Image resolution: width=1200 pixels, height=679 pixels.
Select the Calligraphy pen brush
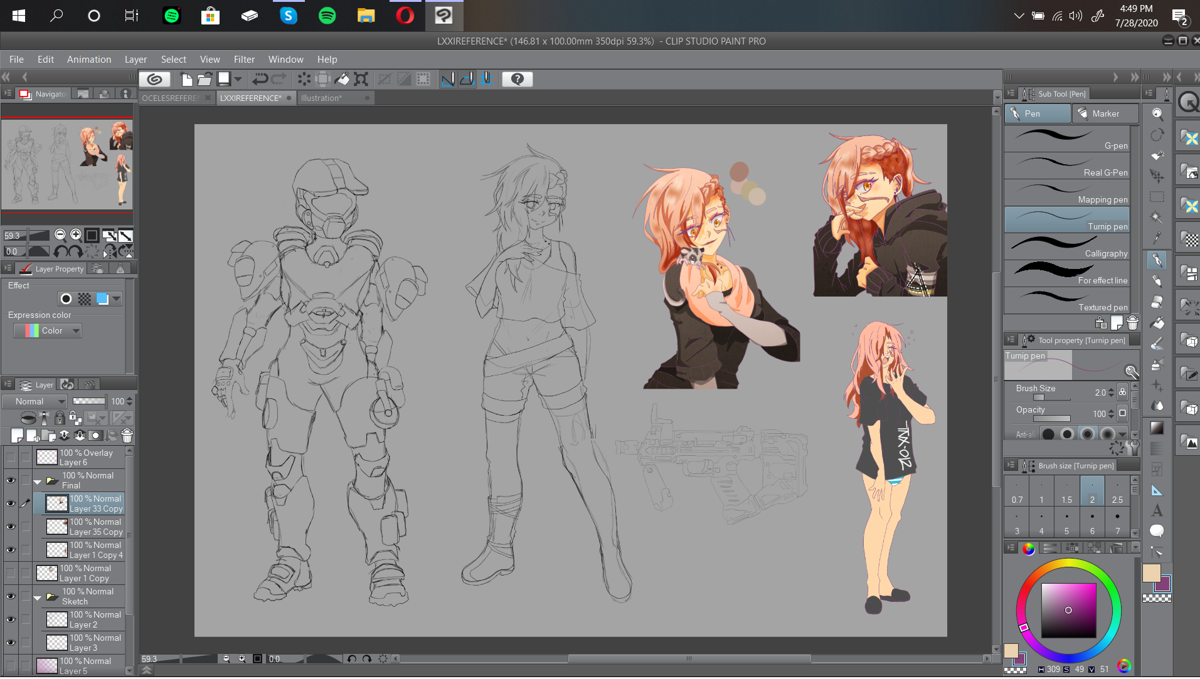1067,246
